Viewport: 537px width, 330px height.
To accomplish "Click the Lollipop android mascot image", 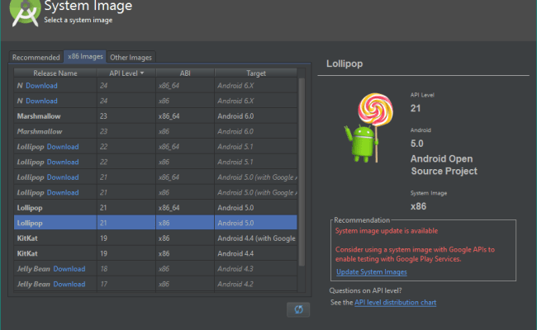I will 368,128.
